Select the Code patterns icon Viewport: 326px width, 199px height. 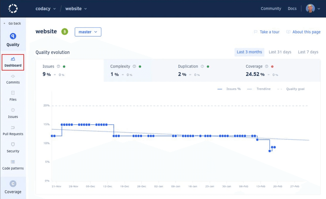pos(13,165)
